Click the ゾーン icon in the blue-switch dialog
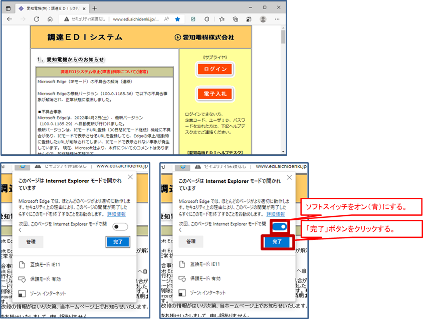This screenshot has height=319, width=423. point(182,292)
